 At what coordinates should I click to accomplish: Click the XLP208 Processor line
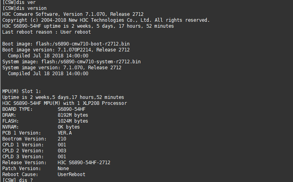point(64,103)
